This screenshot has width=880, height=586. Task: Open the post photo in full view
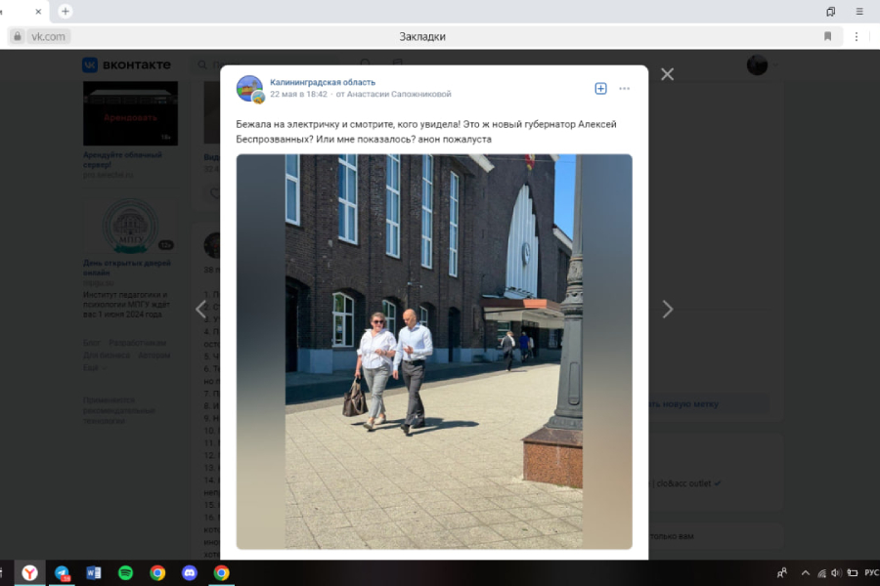click(433, 352)
